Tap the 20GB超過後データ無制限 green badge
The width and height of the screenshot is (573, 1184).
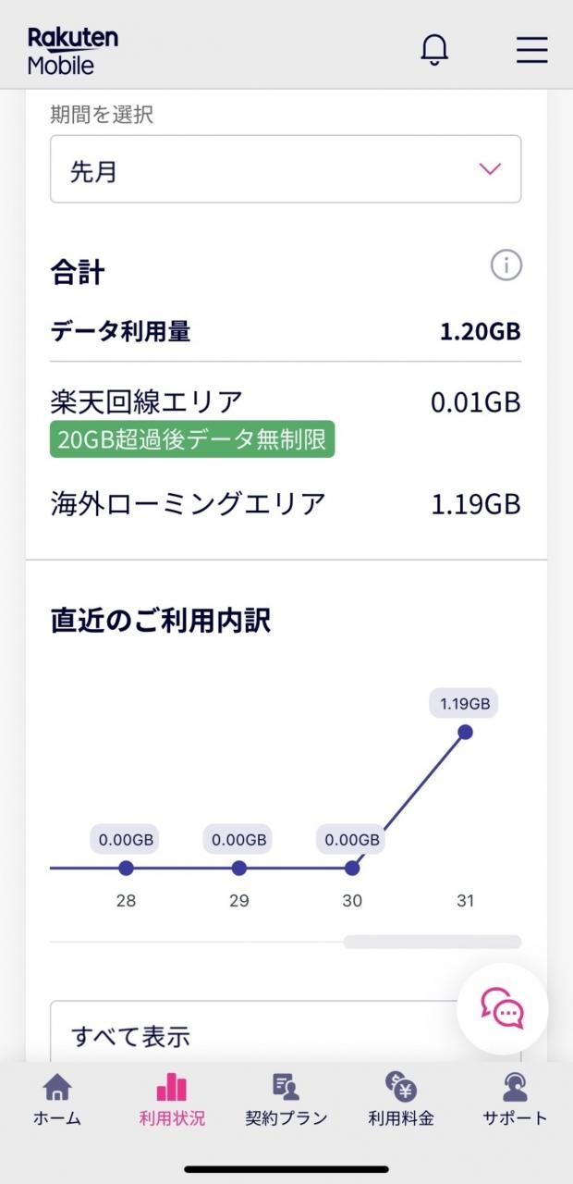click(x=192, y=440)
